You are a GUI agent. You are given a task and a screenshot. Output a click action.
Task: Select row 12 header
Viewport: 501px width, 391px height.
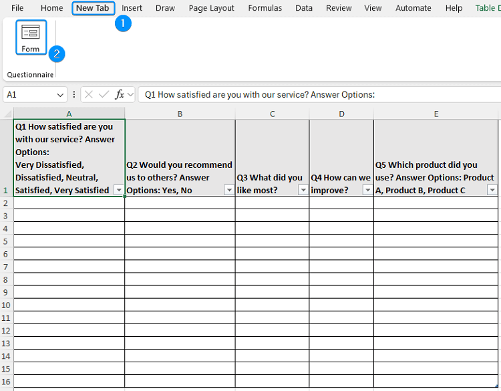point(7,331)
